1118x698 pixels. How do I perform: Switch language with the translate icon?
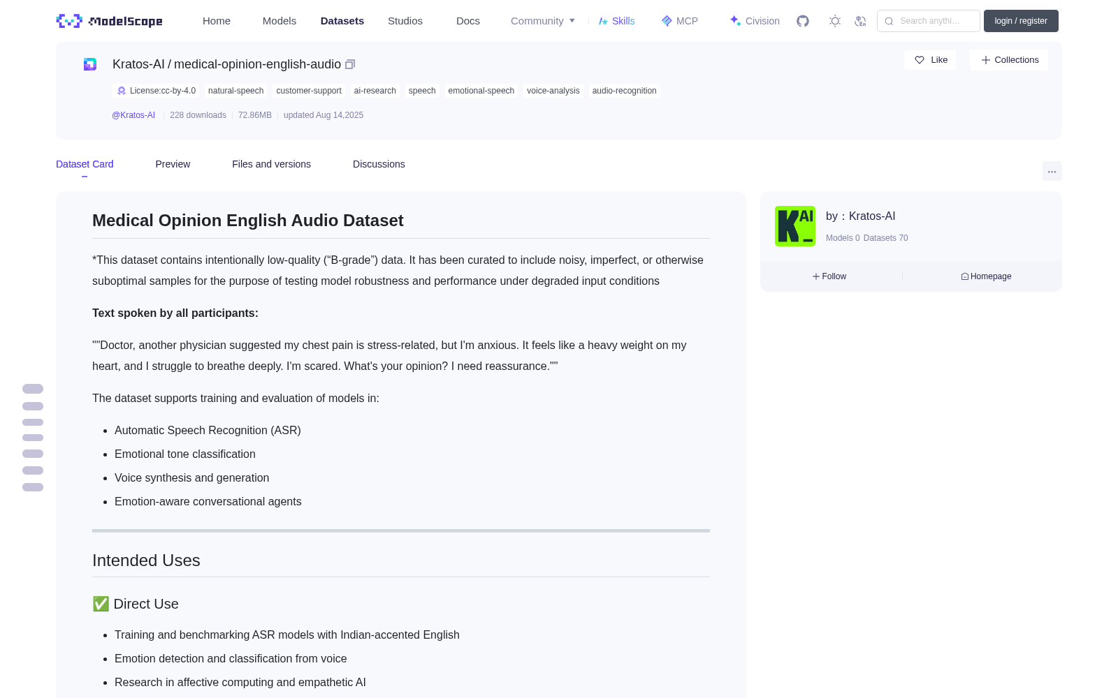click(x=861, y=21)
